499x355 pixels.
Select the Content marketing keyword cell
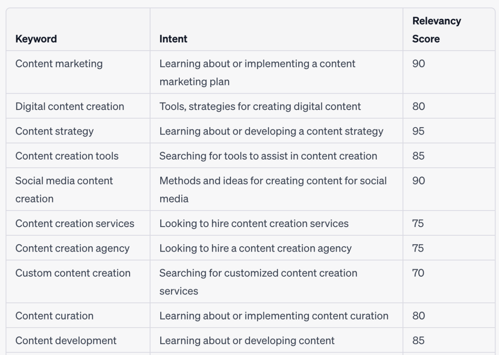click(x=59, y=64)
